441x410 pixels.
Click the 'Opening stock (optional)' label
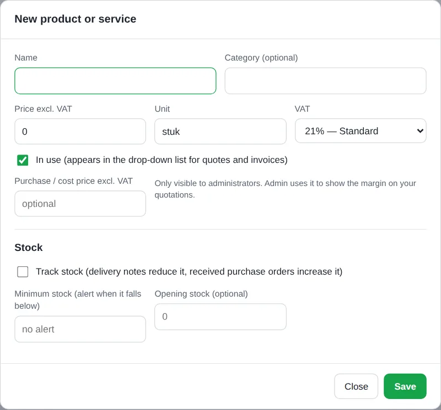201,294
